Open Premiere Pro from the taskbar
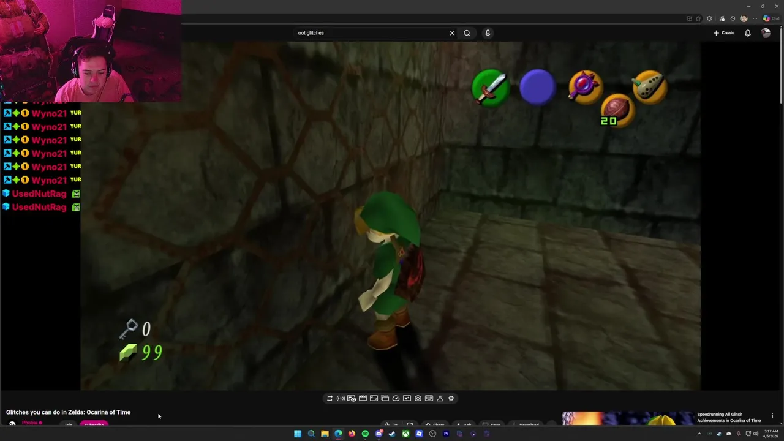 click(446, 434)
